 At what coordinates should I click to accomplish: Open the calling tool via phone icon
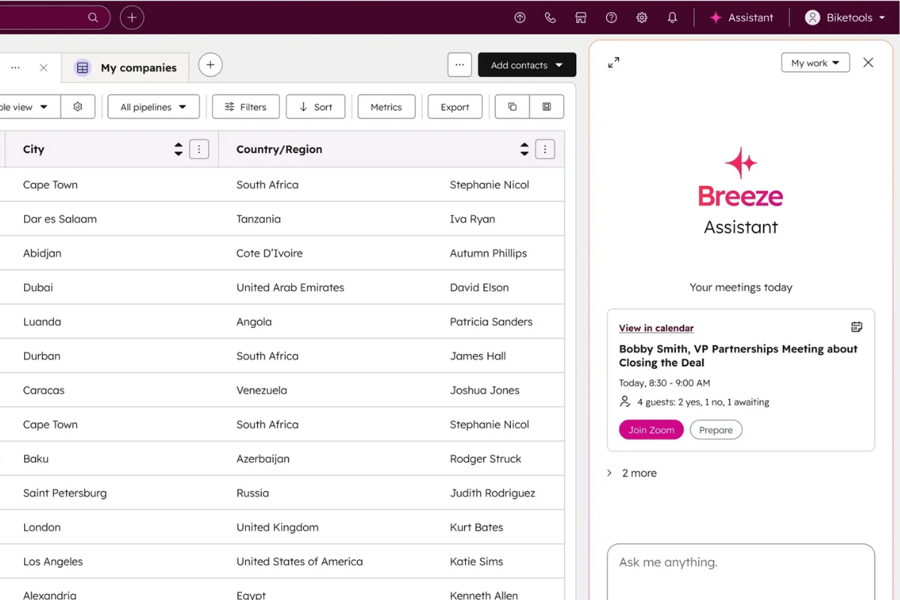pyautogui.click(x=550, y=17)
